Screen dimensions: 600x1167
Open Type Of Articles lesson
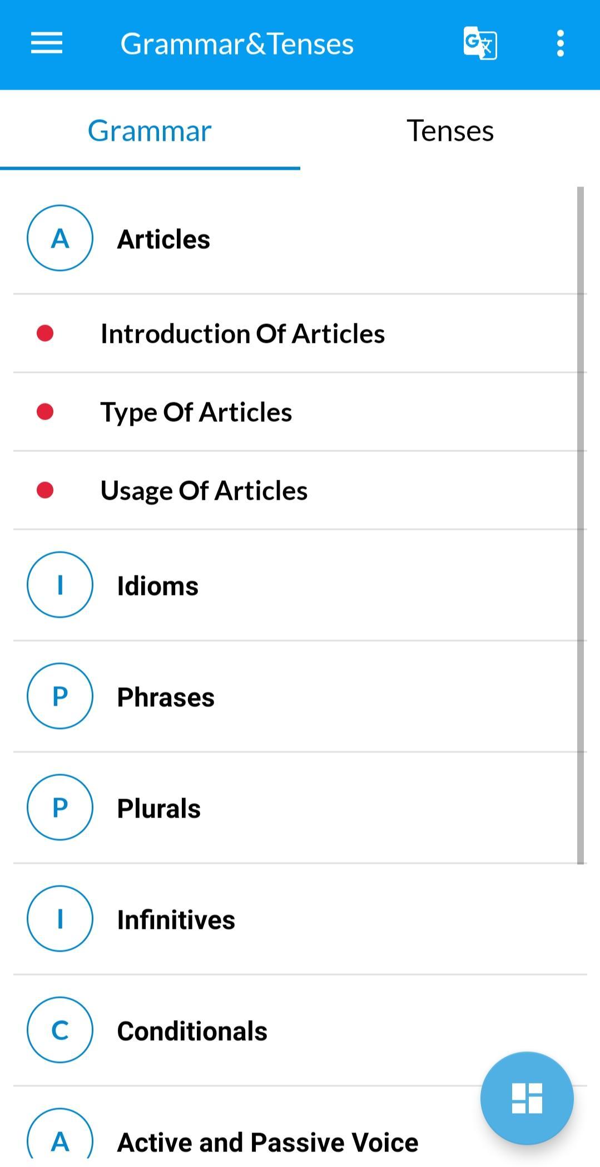300,412
